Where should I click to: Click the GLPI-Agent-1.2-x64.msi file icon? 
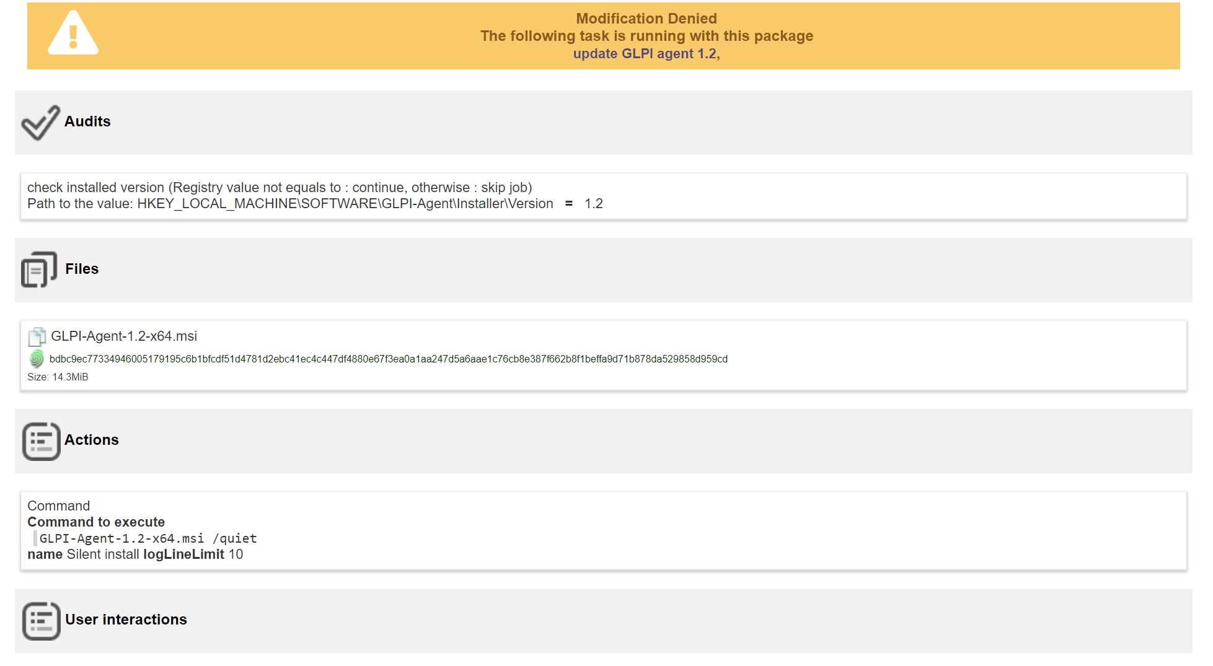(37, 336)
